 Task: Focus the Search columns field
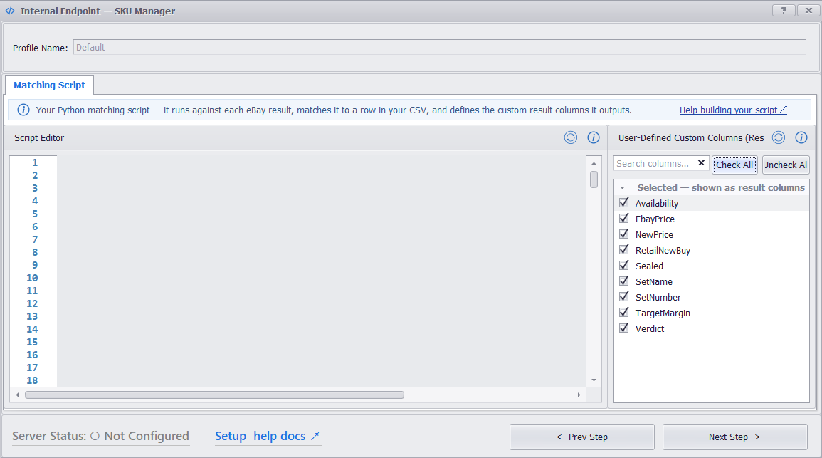pyautogui.click(x=655, y=163)
